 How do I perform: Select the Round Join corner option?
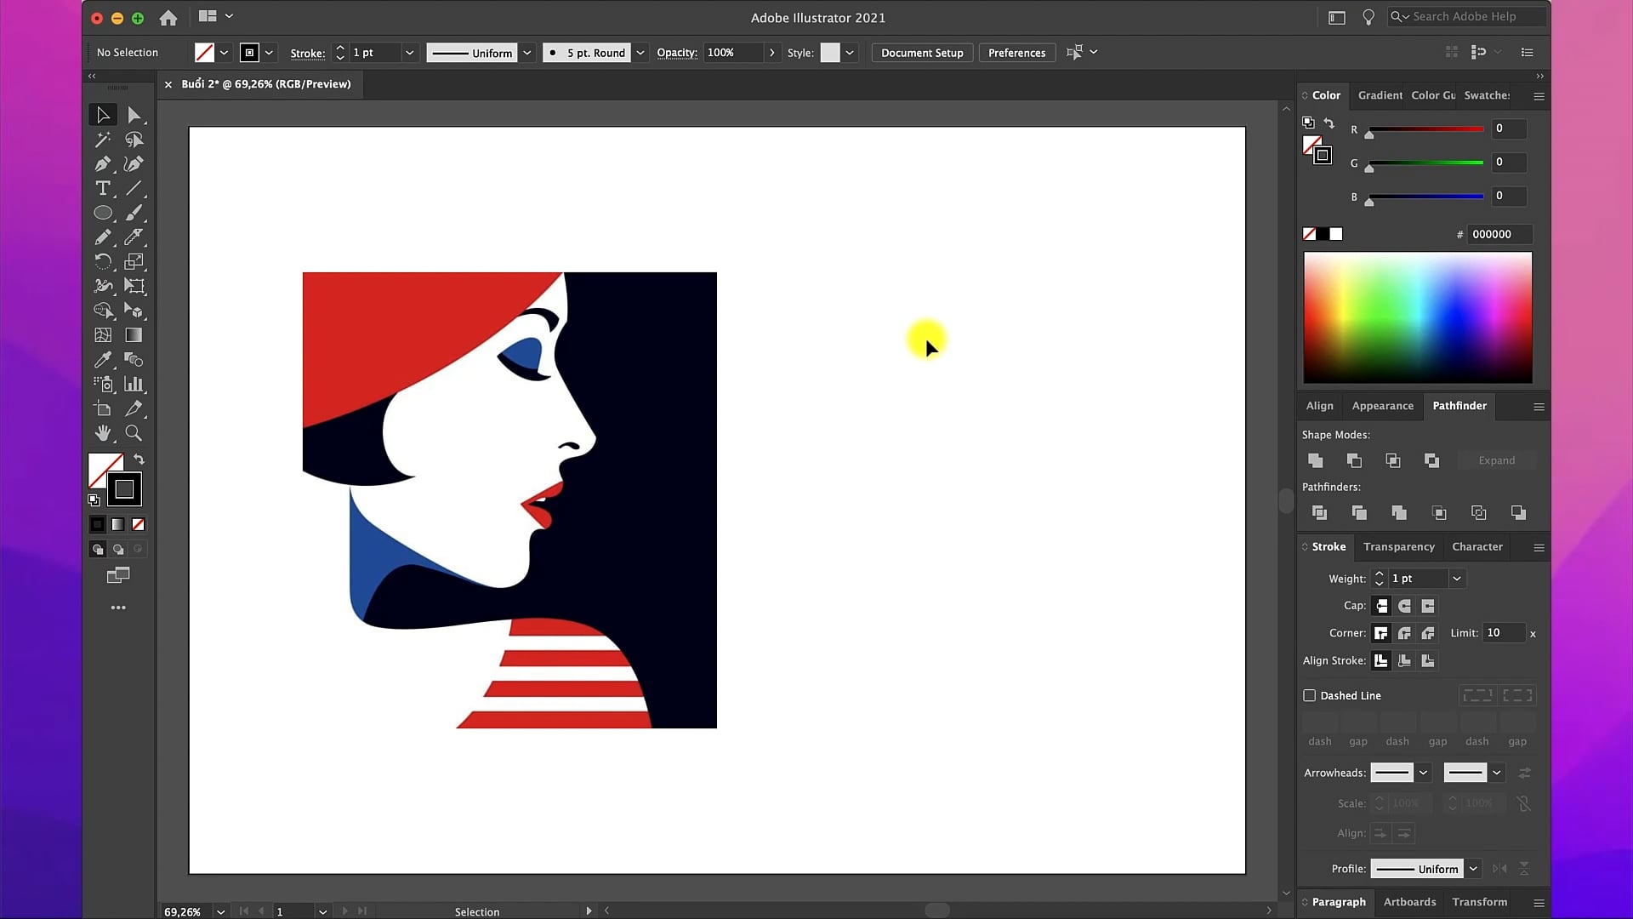point(1404,633)
